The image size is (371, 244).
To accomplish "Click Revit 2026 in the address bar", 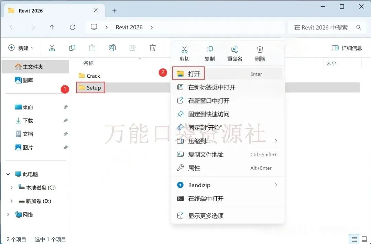I will point(129,27).
